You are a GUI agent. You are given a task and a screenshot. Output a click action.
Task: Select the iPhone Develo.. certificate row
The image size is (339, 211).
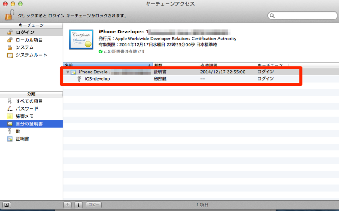pos(181,72)
